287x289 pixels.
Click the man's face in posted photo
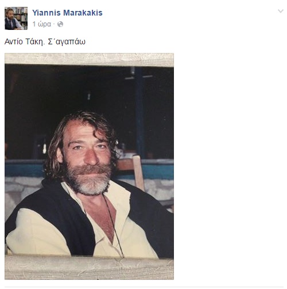87,154
